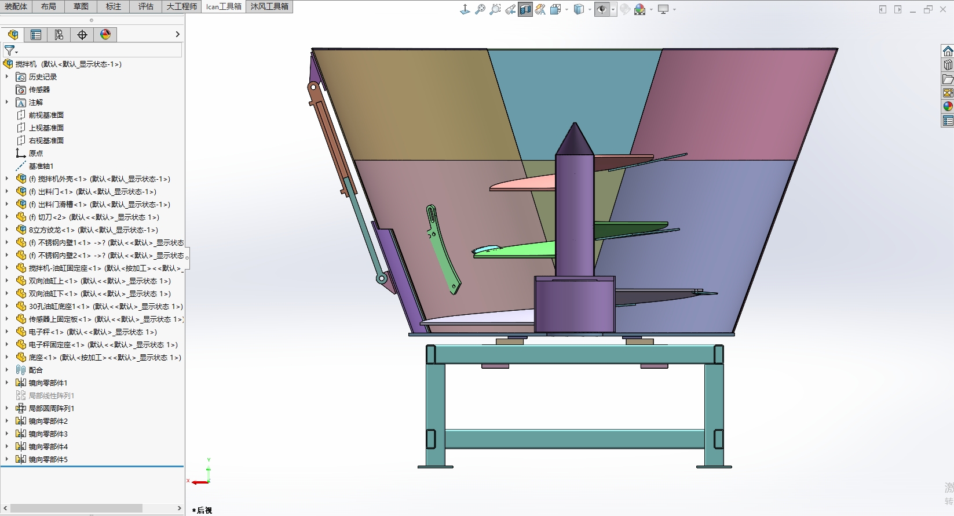This screenshot has width=954, height=516.
Task: Click Zoom to Area icon
Action: [x=495, y=9]
